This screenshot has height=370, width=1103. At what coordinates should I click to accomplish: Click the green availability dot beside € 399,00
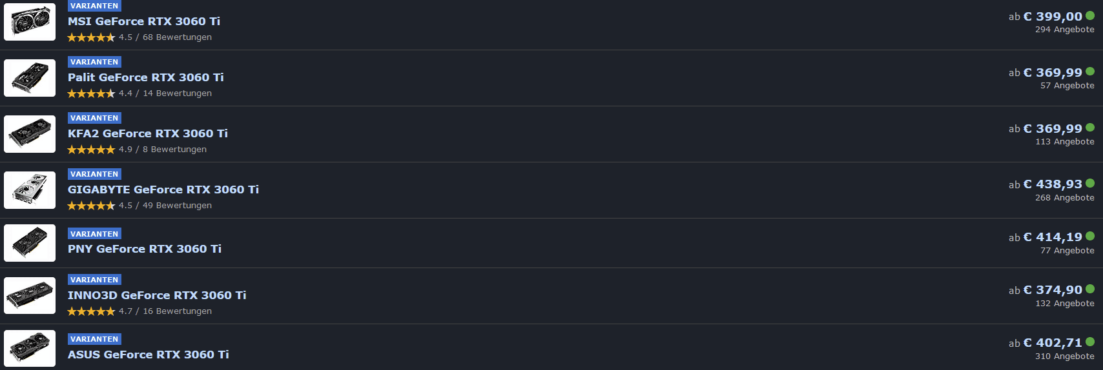(1090, 16)
